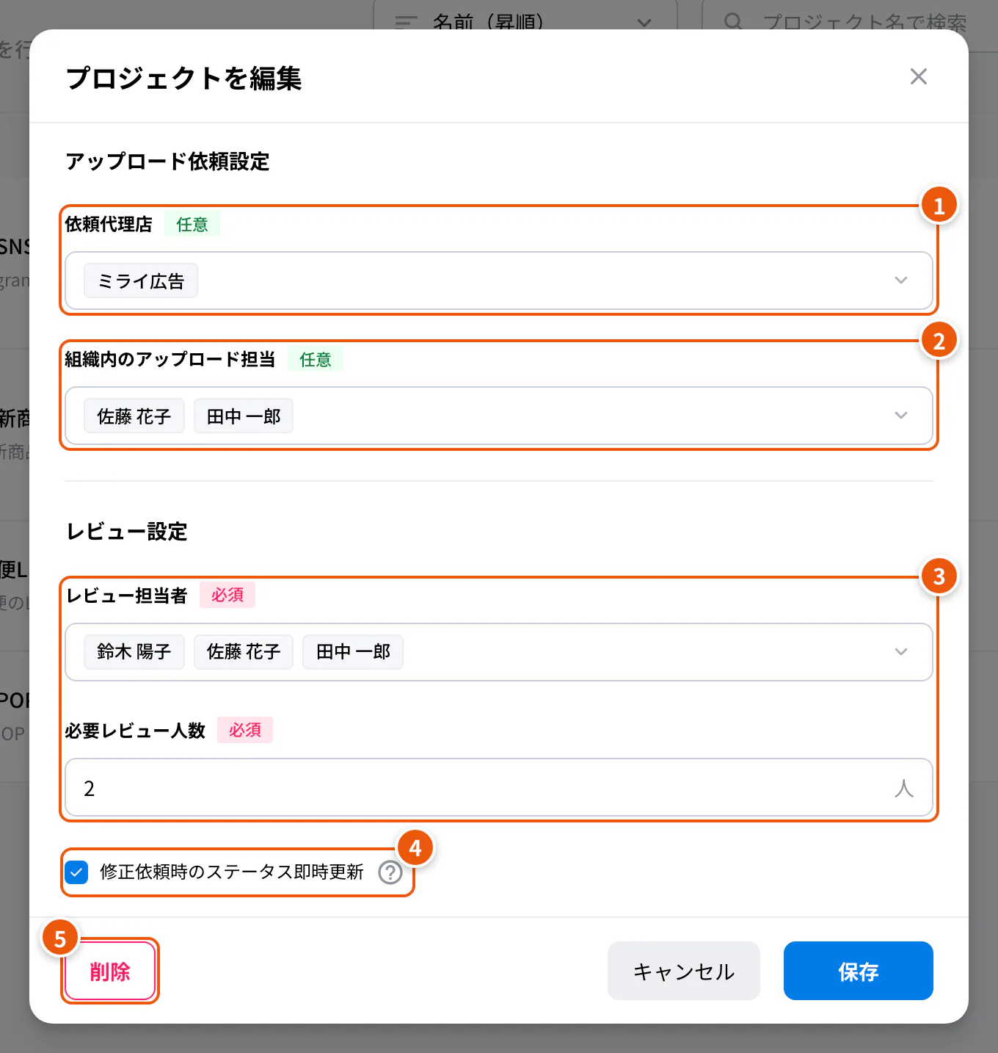This screenshot has height=1053, width=998.
Task: Expand the レビュー担当者 dropdown chevron
Action: click(x=901, y=652)
